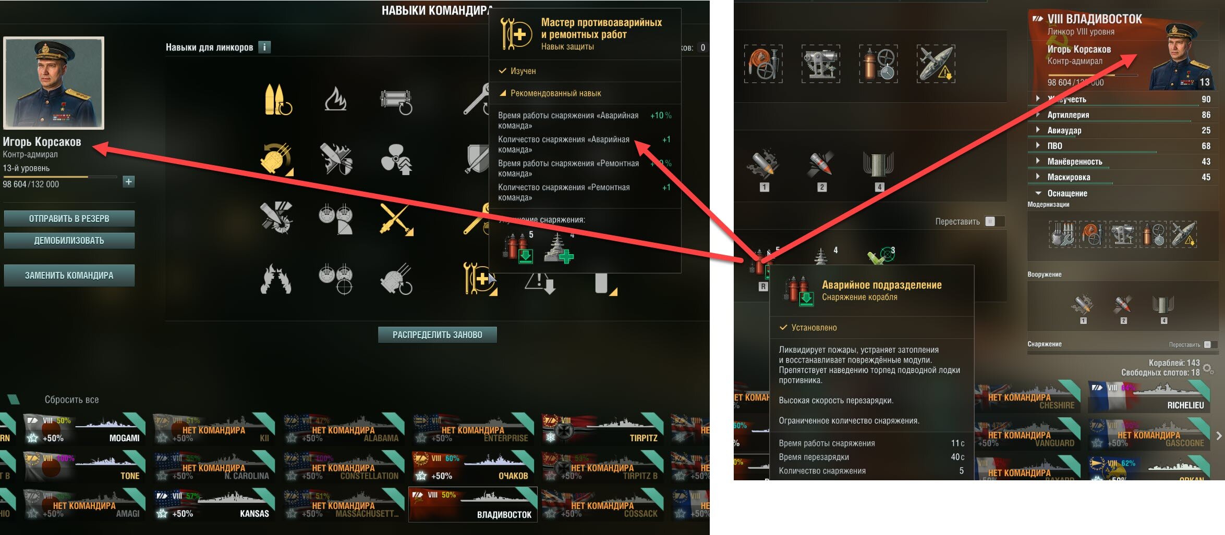The width and height of the screenshot is (1225, 535).
Task: Select the ВЛАДИВОСТОК ship in carousel
Action: pos(473,504)
